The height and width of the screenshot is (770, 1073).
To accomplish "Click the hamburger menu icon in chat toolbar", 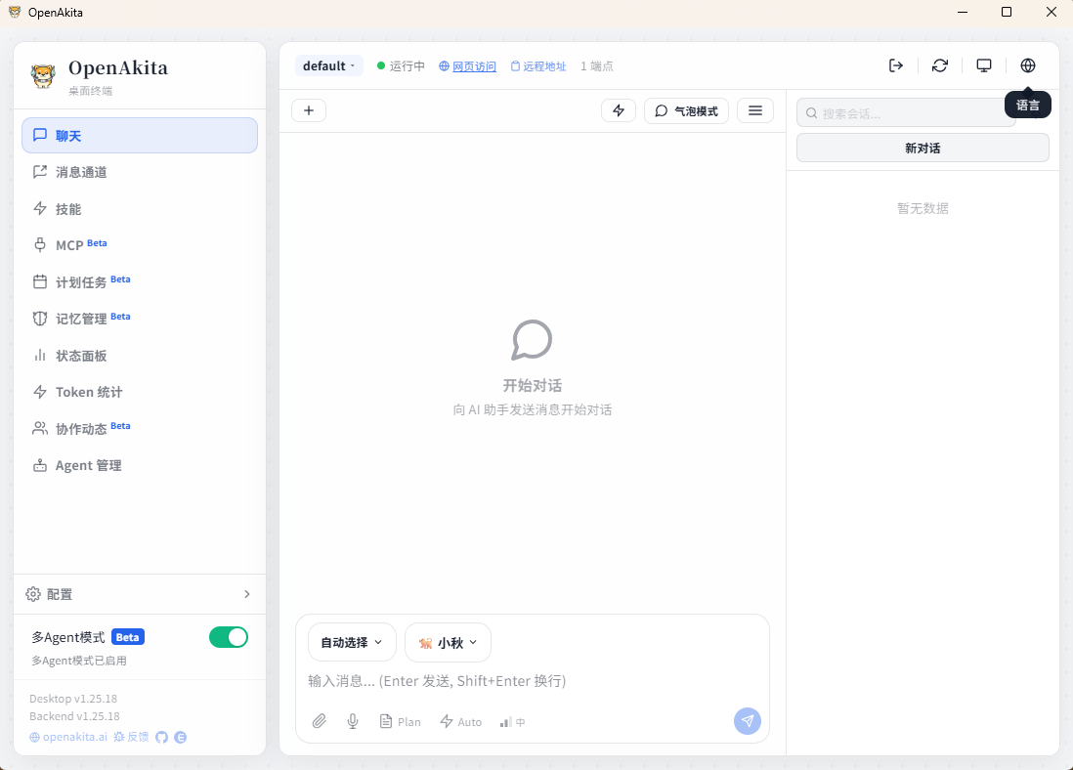I will [755, 110].
